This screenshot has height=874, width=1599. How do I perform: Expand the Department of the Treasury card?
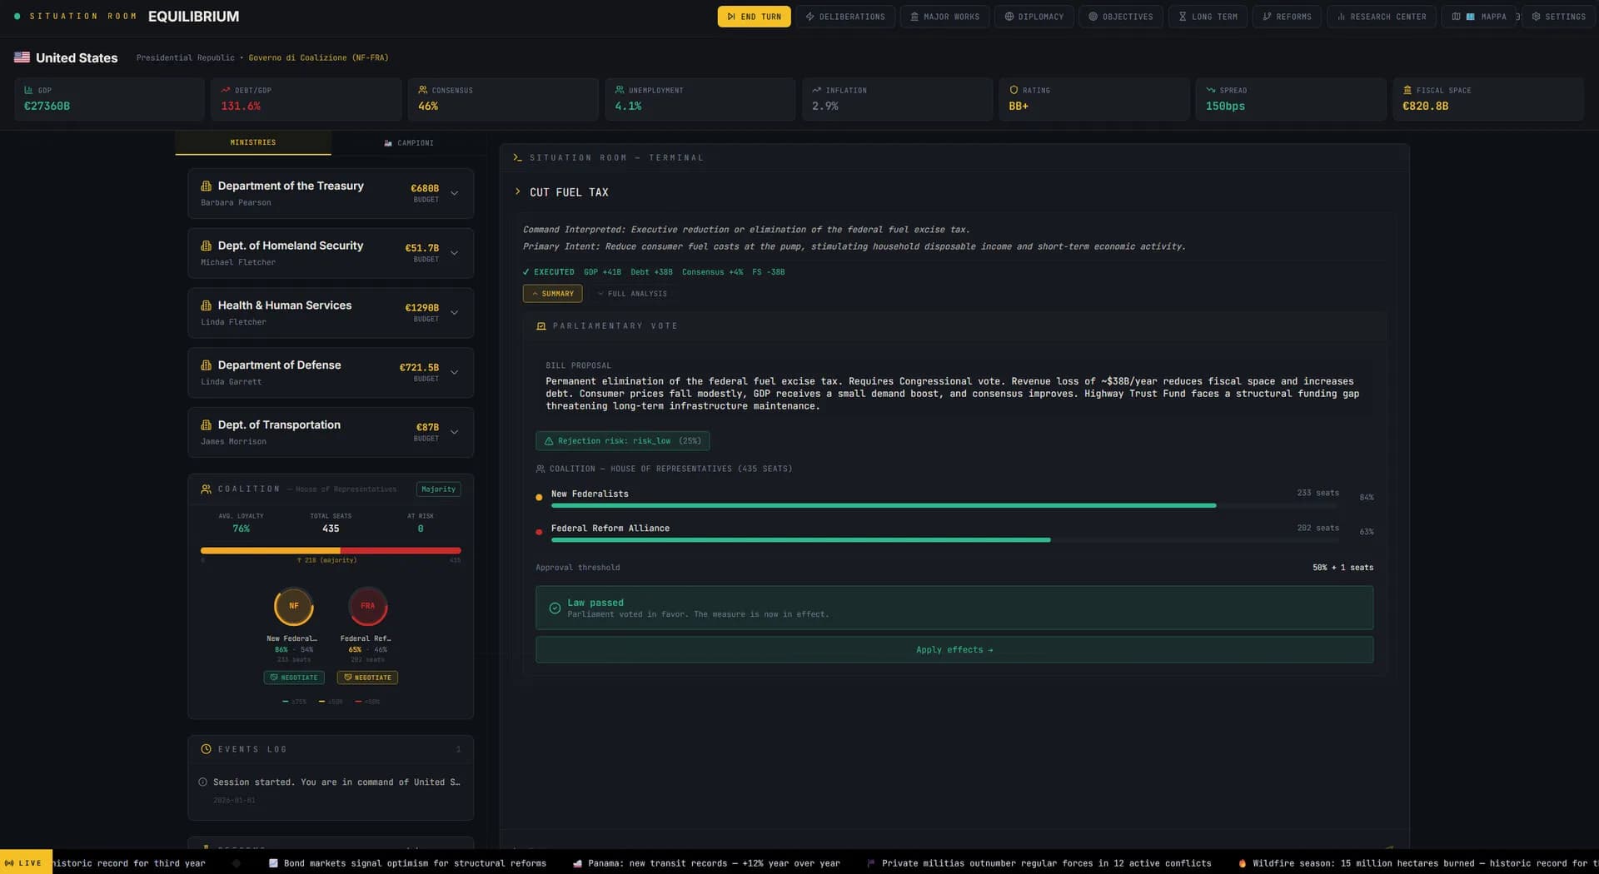(x=455, y=193)
